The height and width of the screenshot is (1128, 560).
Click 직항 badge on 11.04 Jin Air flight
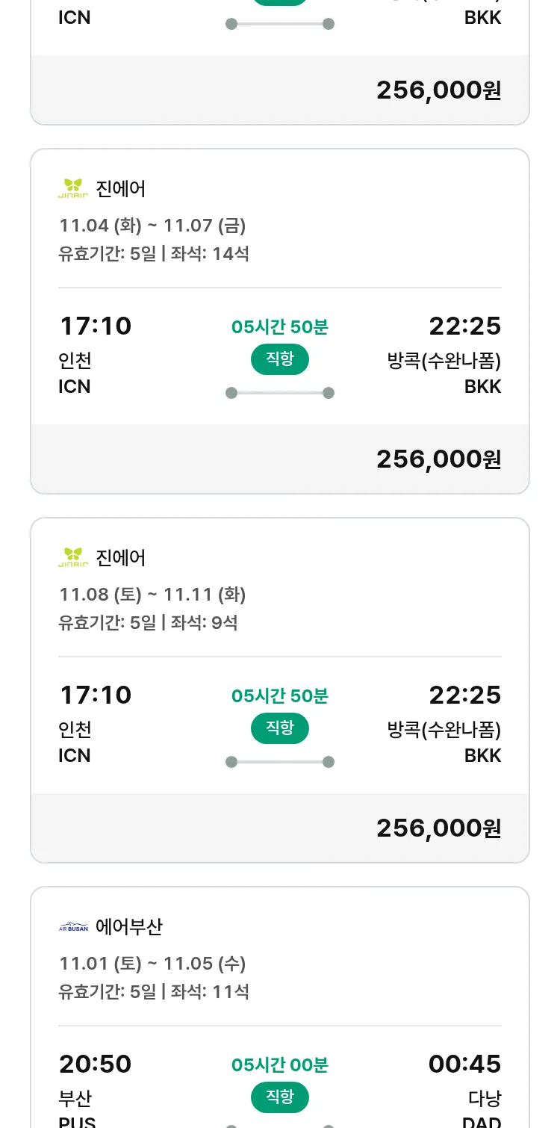coord(279,359)
